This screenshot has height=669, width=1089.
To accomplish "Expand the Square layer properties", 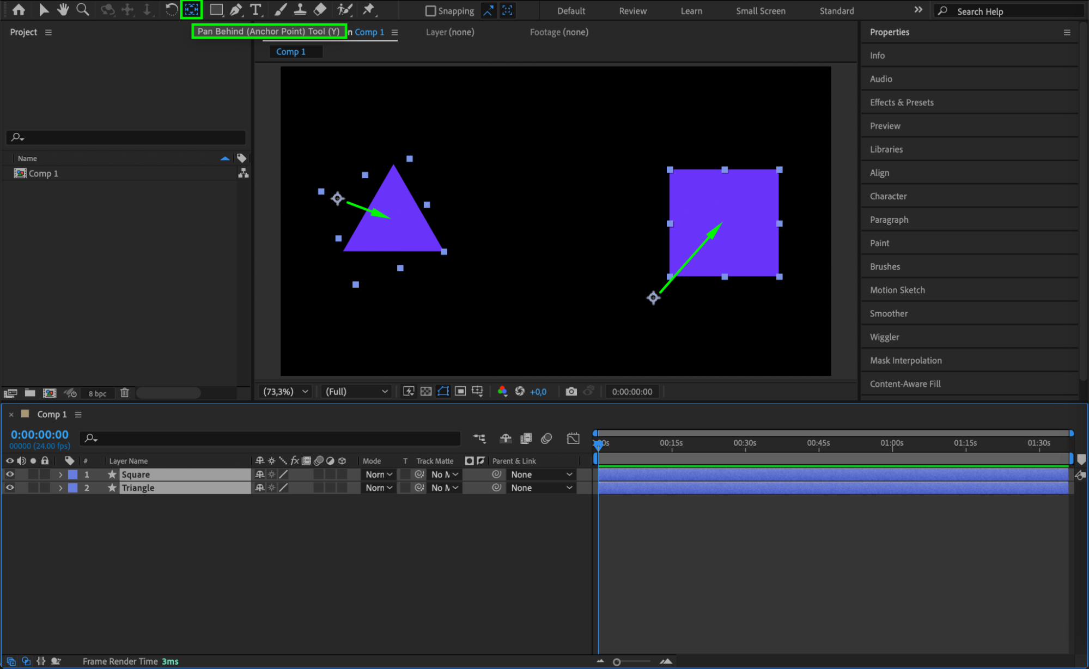I will coord(60,475).
